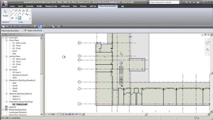213x120 pixels.
Task: Open the Annotate ribbon tab
Action: click(x=30, y=6)
